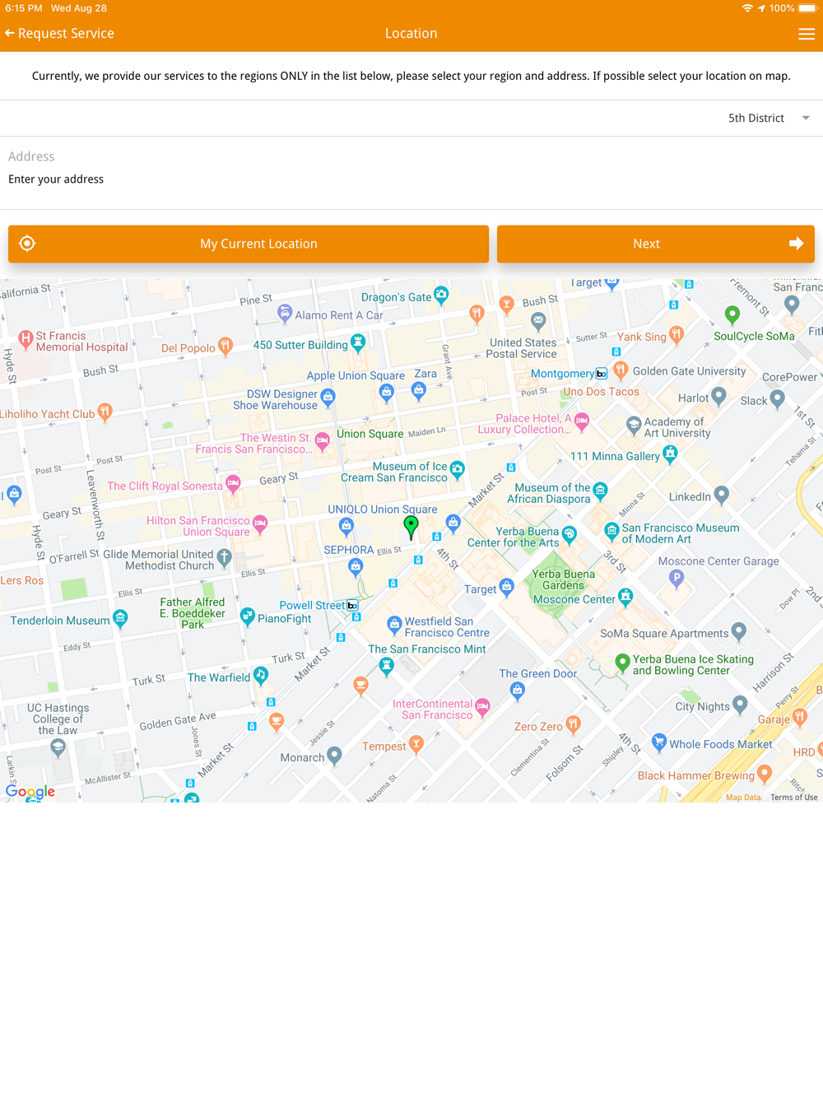Go back to Request Service

point(59,34)
